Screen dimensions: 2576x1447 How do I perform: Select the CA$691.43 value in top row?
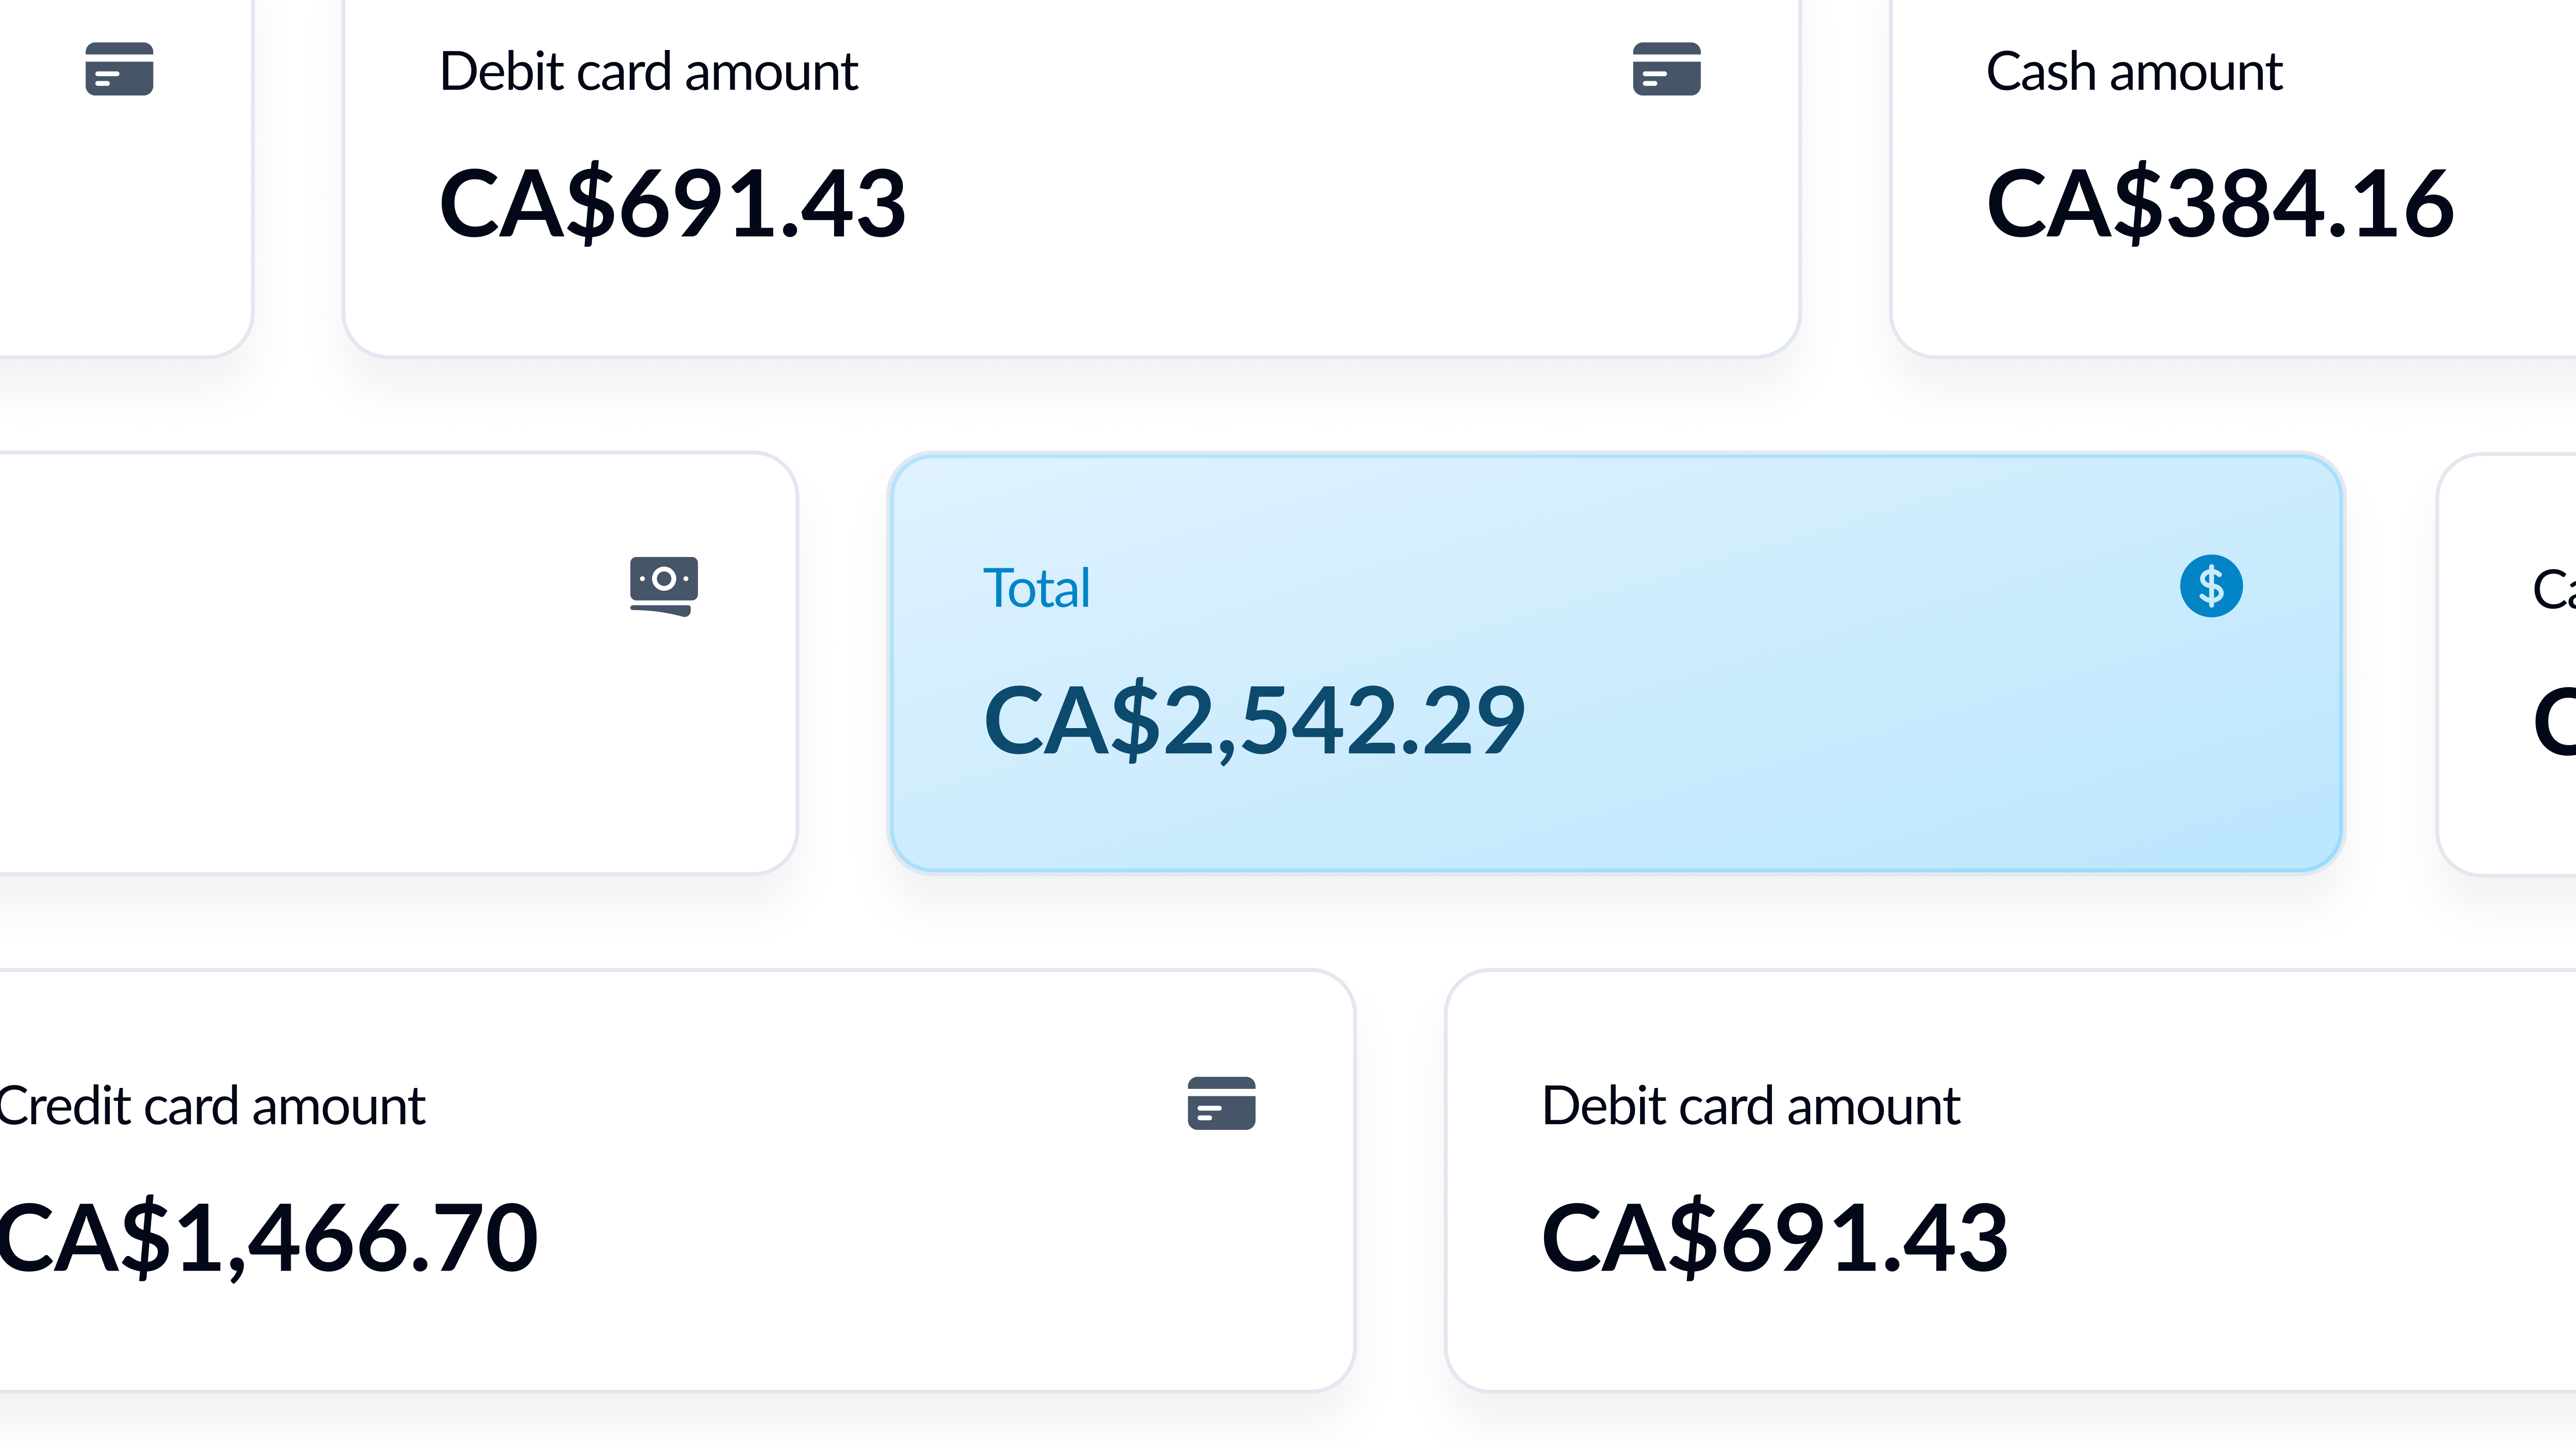click(x=672, y=204)
